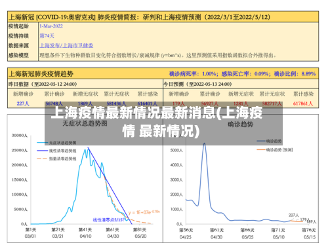Click the 第56天 04/25 x-axis label
The width and height of the screenshot is (328, 247).
tap(186, 233)
